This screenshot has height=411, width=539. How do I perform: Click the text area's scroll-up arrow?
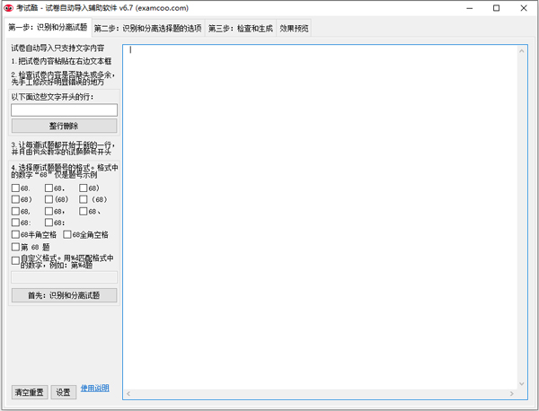(521, 51)
